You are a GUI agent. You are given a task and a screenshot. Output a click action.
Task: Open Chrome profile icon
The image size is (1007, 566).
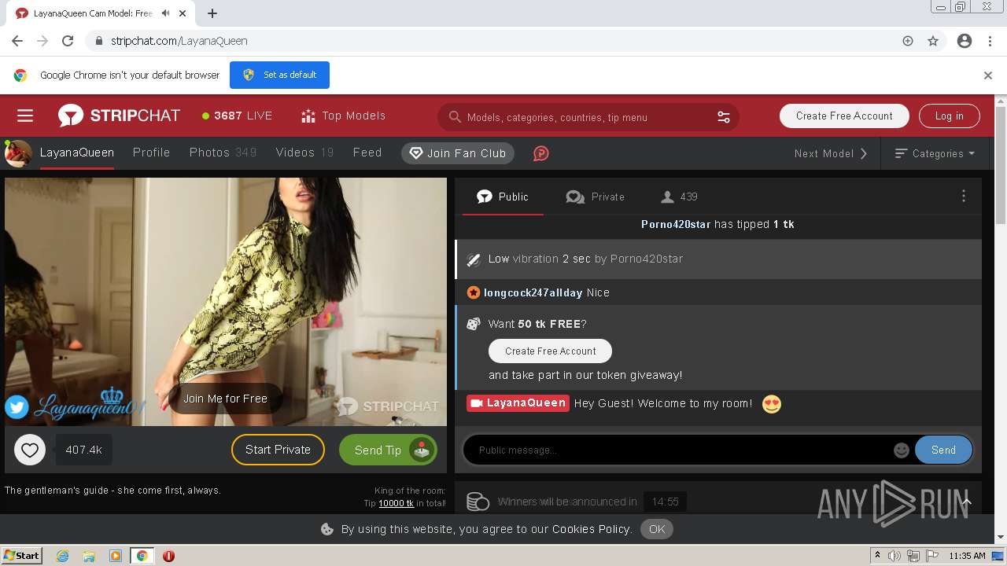coord(964,41)
